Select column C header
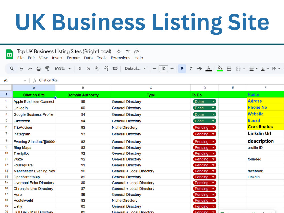The width and height of the screenshot is (284, 213). [x=151, y=88]
